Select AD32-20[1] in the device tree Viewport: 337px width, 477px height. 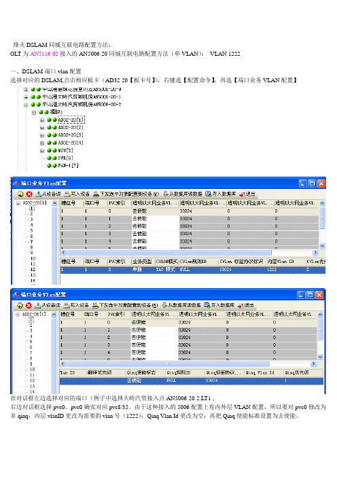[71, 120]
